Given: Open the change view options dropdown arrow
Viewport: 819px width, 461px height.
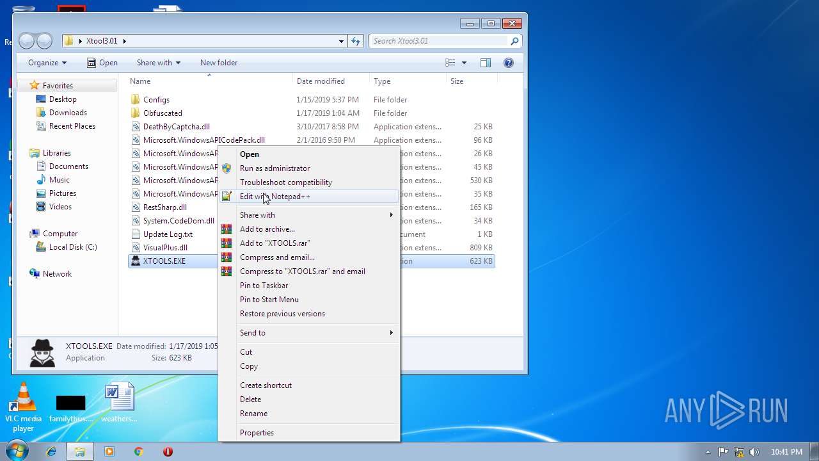Looking at the screenshot, I should 464,63.
